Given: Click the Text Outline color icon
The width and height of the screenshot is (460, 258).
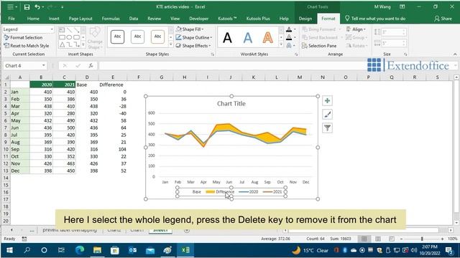Looking at the screenshot, I should (x=289, y=37).
